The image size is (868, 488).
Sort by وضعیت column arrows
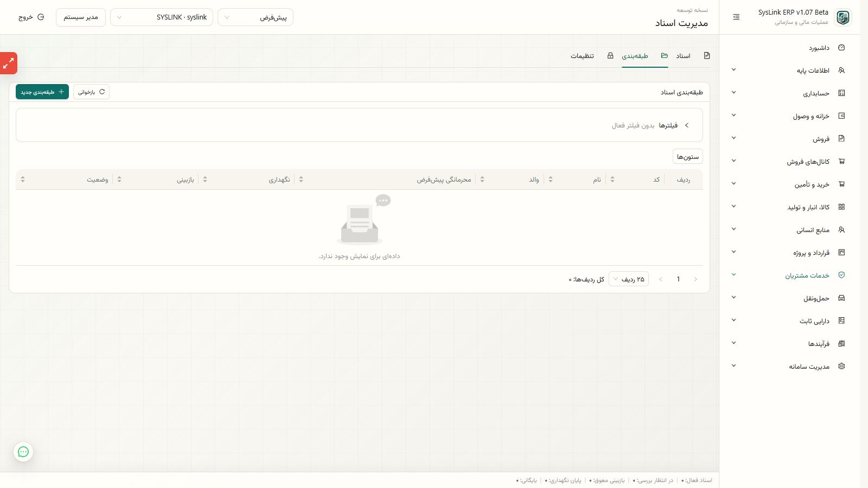(x=23, y=179)
